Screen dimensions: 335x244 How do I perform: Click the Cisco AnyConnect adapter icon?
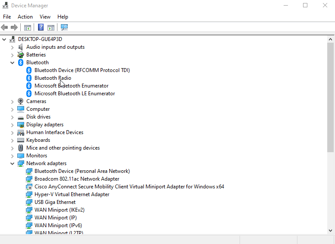[x=29, y=187]
